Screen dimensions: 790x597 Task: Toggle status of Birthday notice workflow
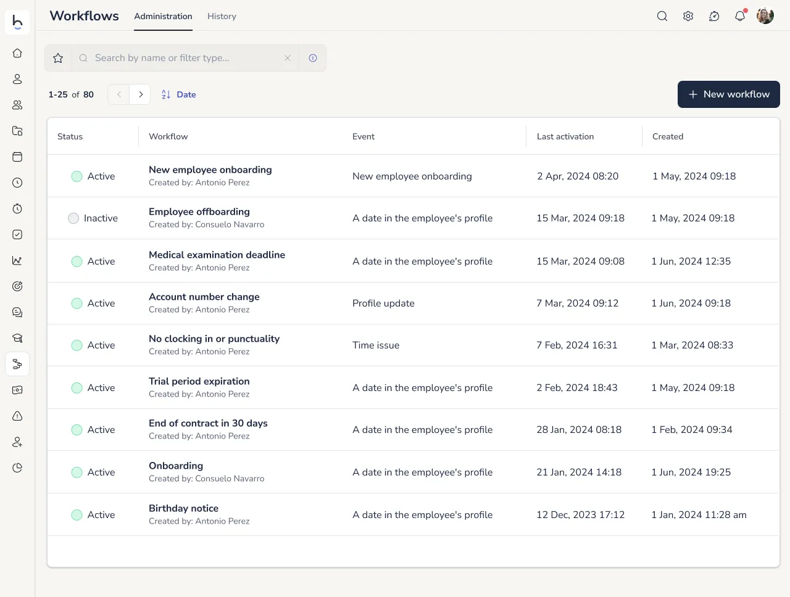77,515
